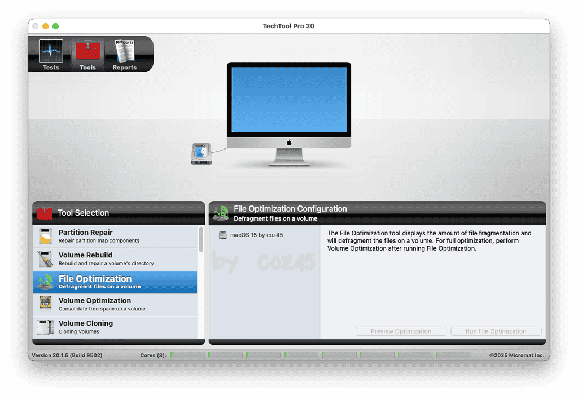Select the macOS 15 by coz45 volume

click(x=257, y=235)
